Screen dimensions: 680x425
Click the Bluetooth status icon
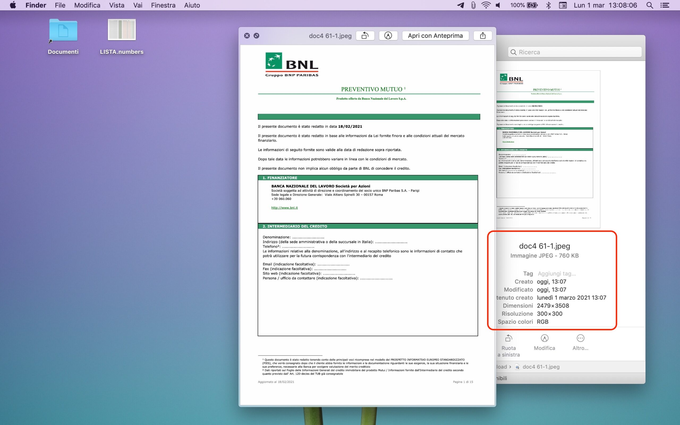548,5
